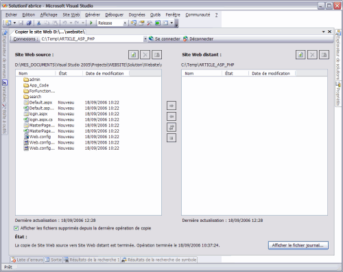The height and width of the screenshot is (272, 343).
Task: Click 'Déconnecter' button
Action: click(x=198, y=39)
